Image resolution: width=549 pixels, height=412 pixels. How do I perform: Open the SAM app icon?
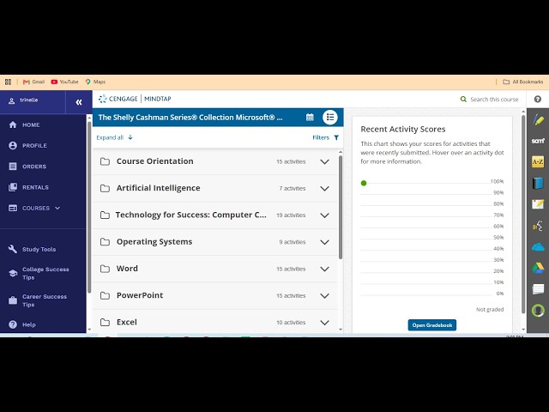point(538,141)
